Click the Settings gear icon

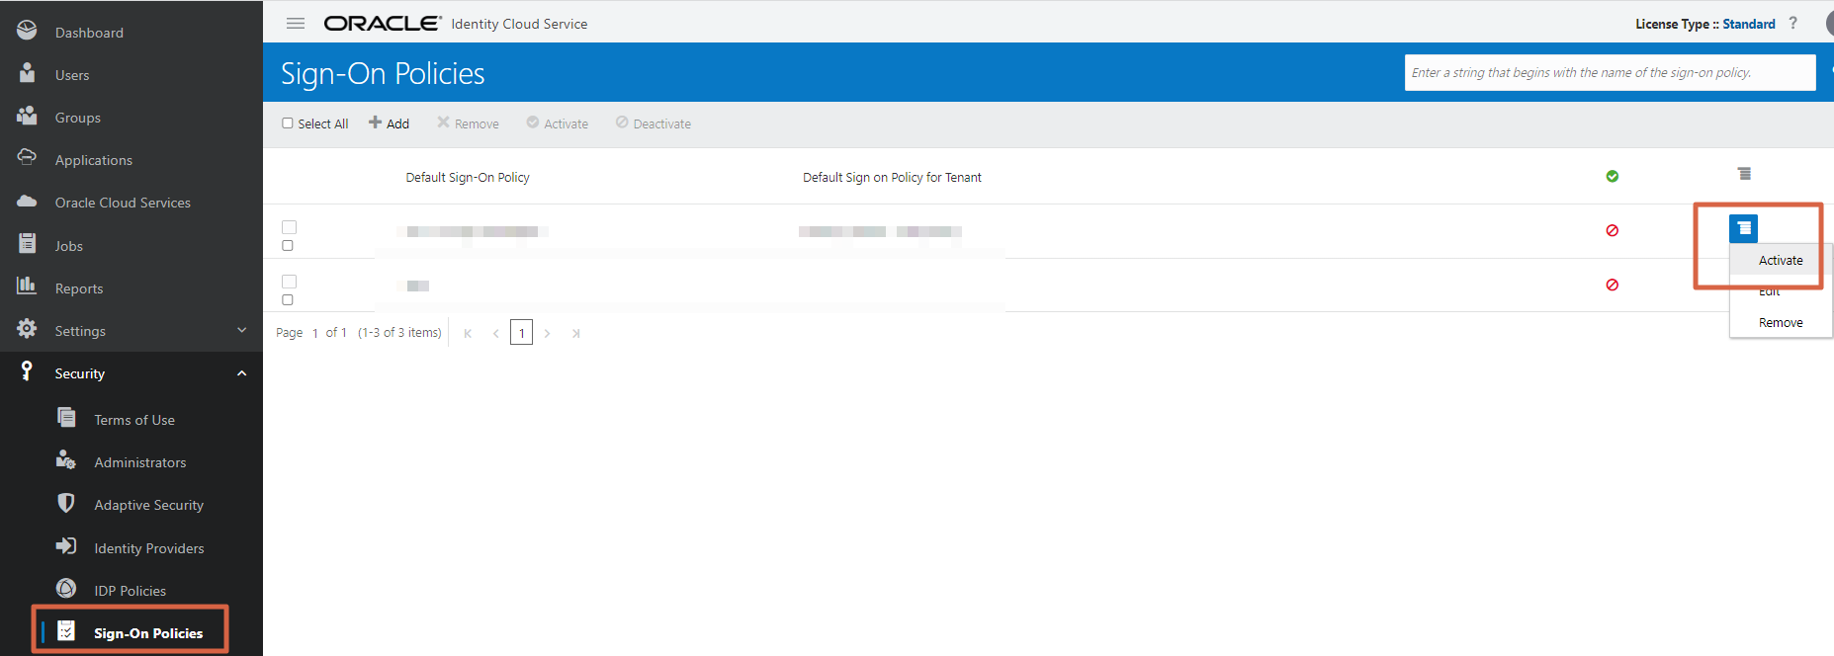click(28, 328)
